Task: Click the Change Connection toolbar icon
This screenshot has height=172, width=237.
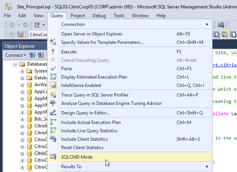Action: 20,34
